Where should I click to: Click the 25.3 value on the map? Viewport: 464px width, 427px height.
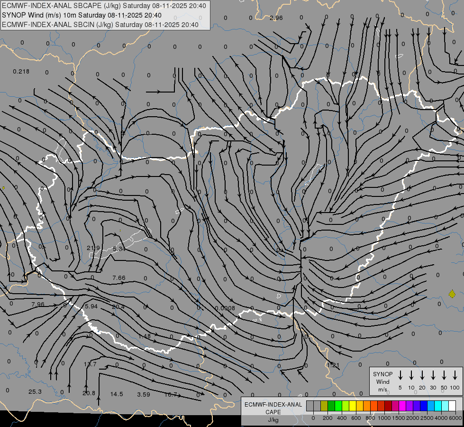pyautogui.click(x=35, y=392)
